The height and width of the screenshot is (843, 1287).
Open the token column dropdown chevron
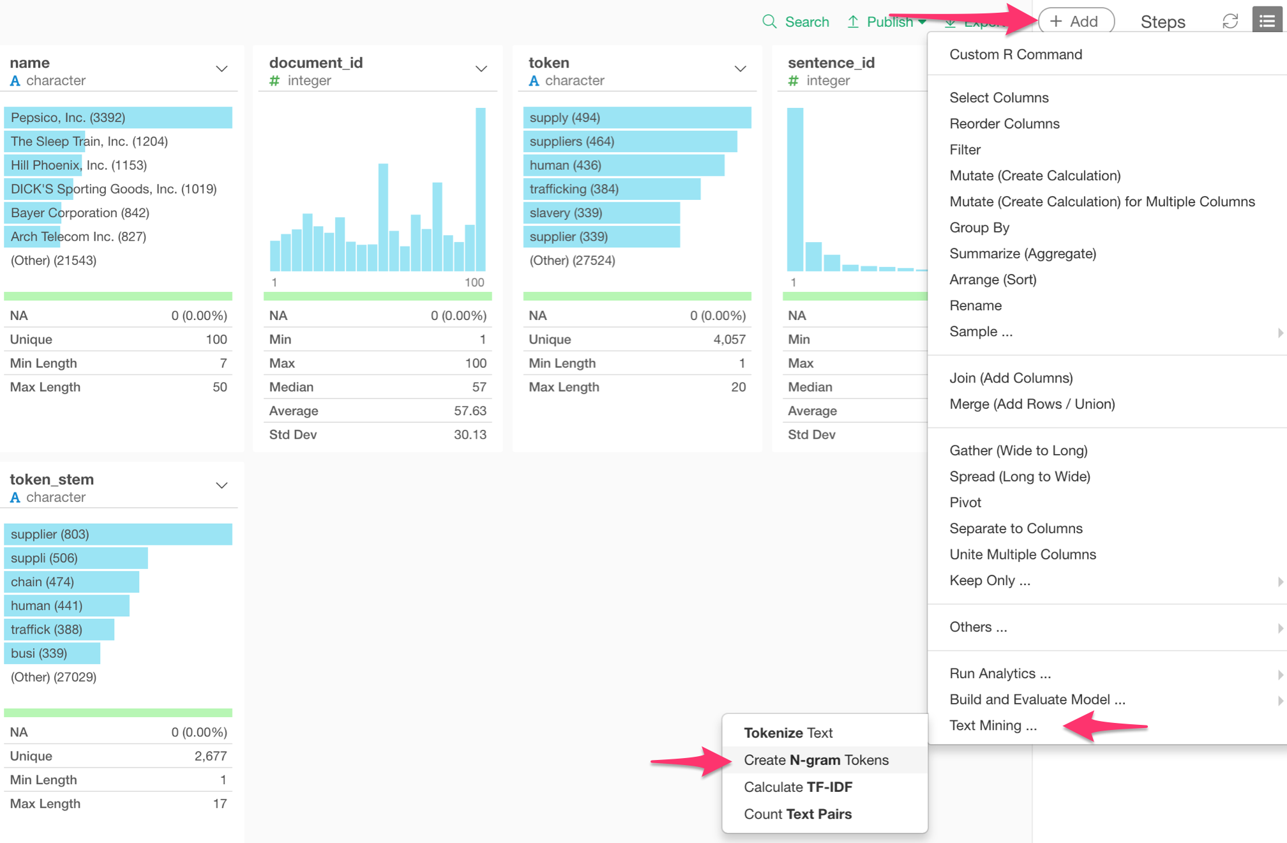click(740, 68)
